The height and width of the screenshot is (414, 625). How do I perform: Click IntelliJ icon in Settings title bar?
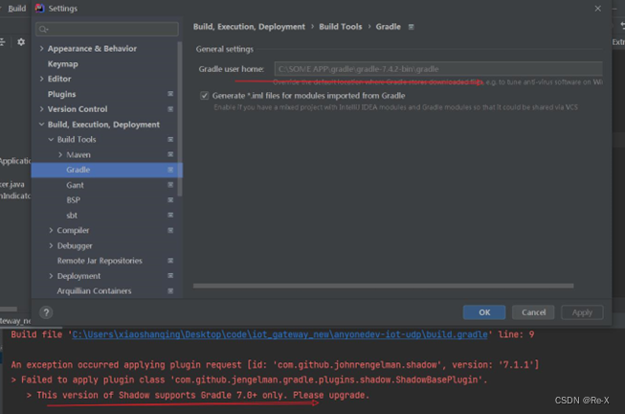(x=39, y=8)
